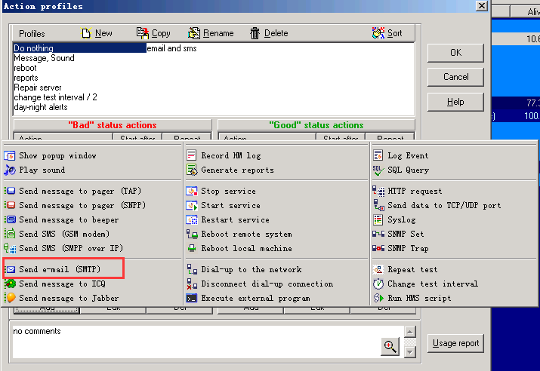Pick Restart service from the action menu
Image resolution: width=540 pixels, height=371 pixels.
click(x=235, y=220)
